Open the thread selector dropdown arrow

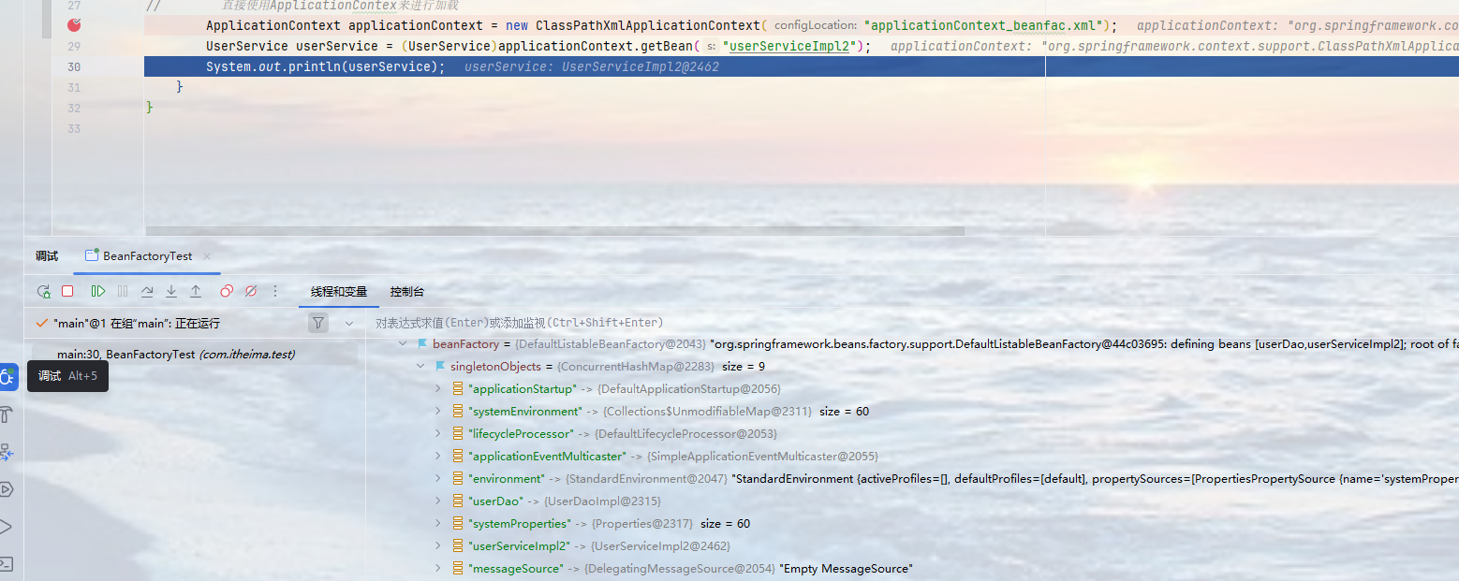coord(349,323)
